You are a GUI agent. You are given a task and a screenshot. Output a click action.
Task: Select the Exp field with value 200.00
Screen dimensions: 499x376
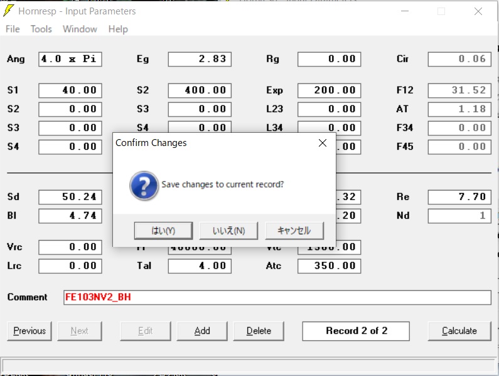point(329,90)
